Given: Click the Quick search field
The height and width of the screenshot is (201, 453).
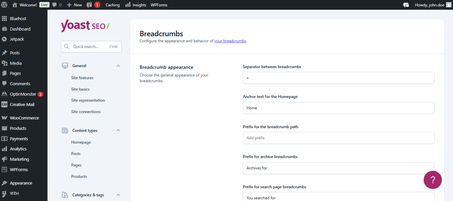Looking at the screenshot, I should [x=91, y=47].
